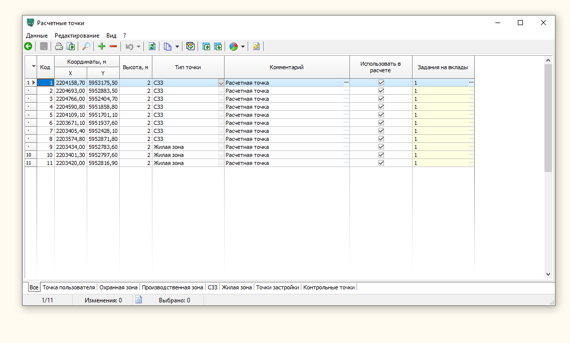The image size is (570, 343).
Task: Toggle calculation checkbox for point 11
Action: point(381,163)
